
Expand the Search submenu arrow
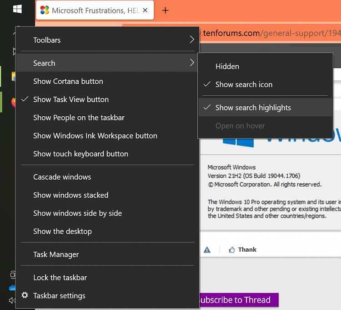[x=192, y=63]
